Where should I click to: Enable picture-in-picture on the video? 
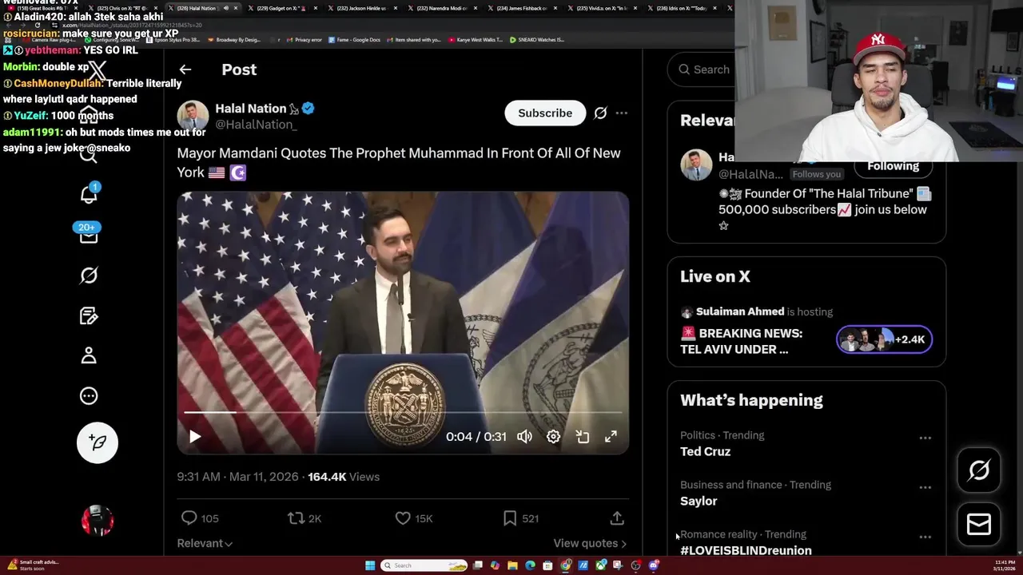[x=583, y=437]
